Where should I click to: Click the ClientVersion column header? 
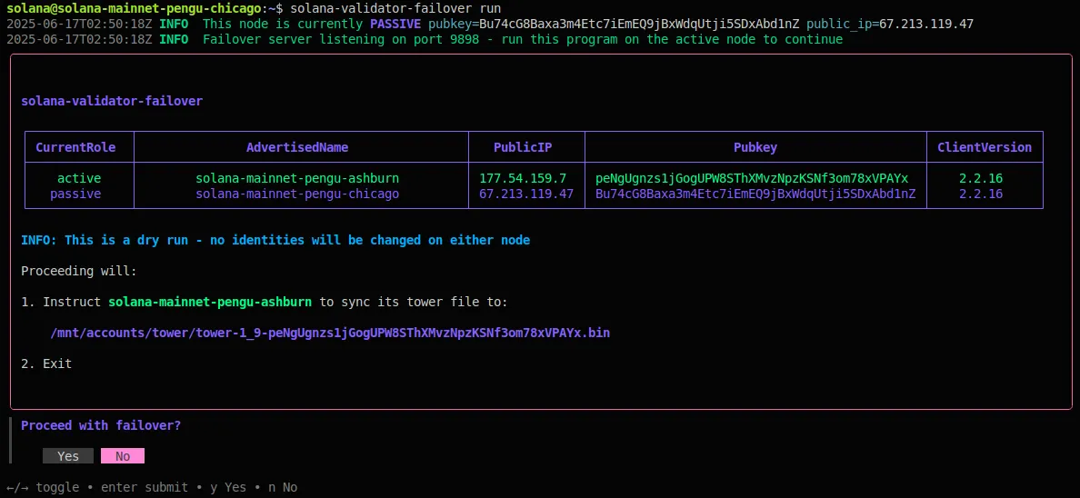pyautogui.click(x=985, y=147)
